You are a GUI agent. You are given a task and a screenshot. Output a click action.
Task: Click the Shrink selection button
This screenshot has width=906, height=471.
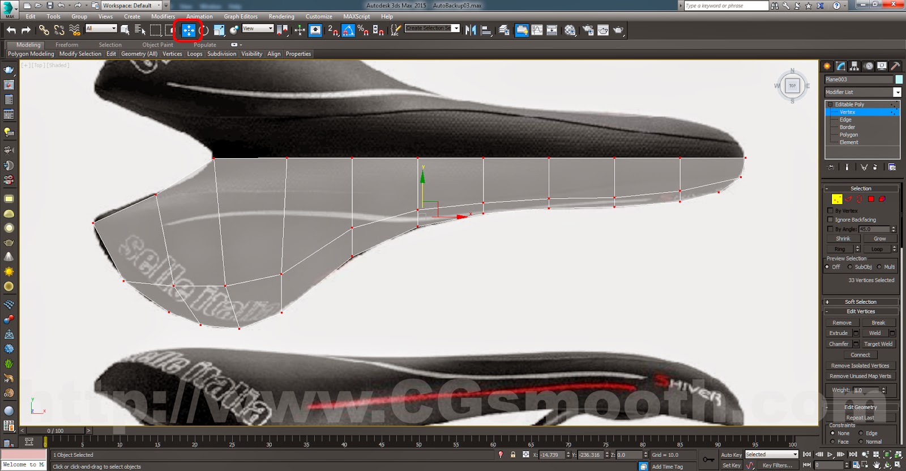point(843,239)
